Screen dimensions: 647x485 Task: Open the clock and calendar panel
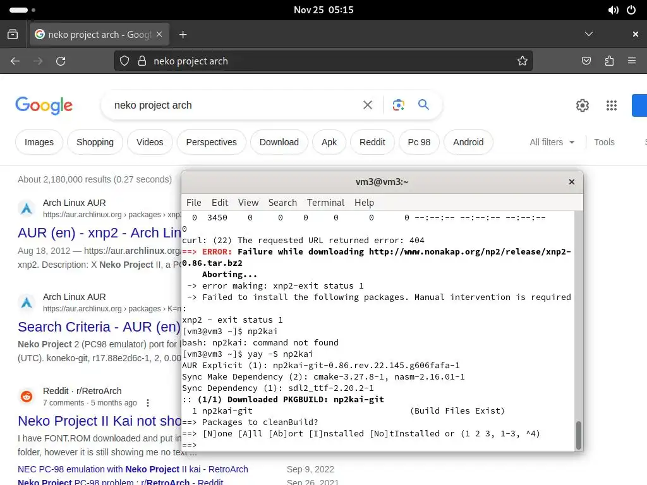click(323, 10)
